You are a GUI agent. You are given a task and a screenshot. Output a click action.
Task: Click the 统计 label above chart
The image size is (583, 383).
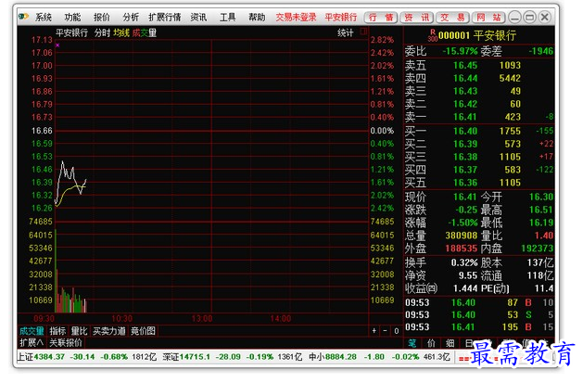coord(345,32)
